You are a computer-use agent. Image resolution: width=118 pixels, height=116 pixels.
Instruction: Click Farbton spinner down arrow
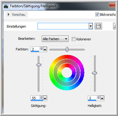click(x=41, y=49)
